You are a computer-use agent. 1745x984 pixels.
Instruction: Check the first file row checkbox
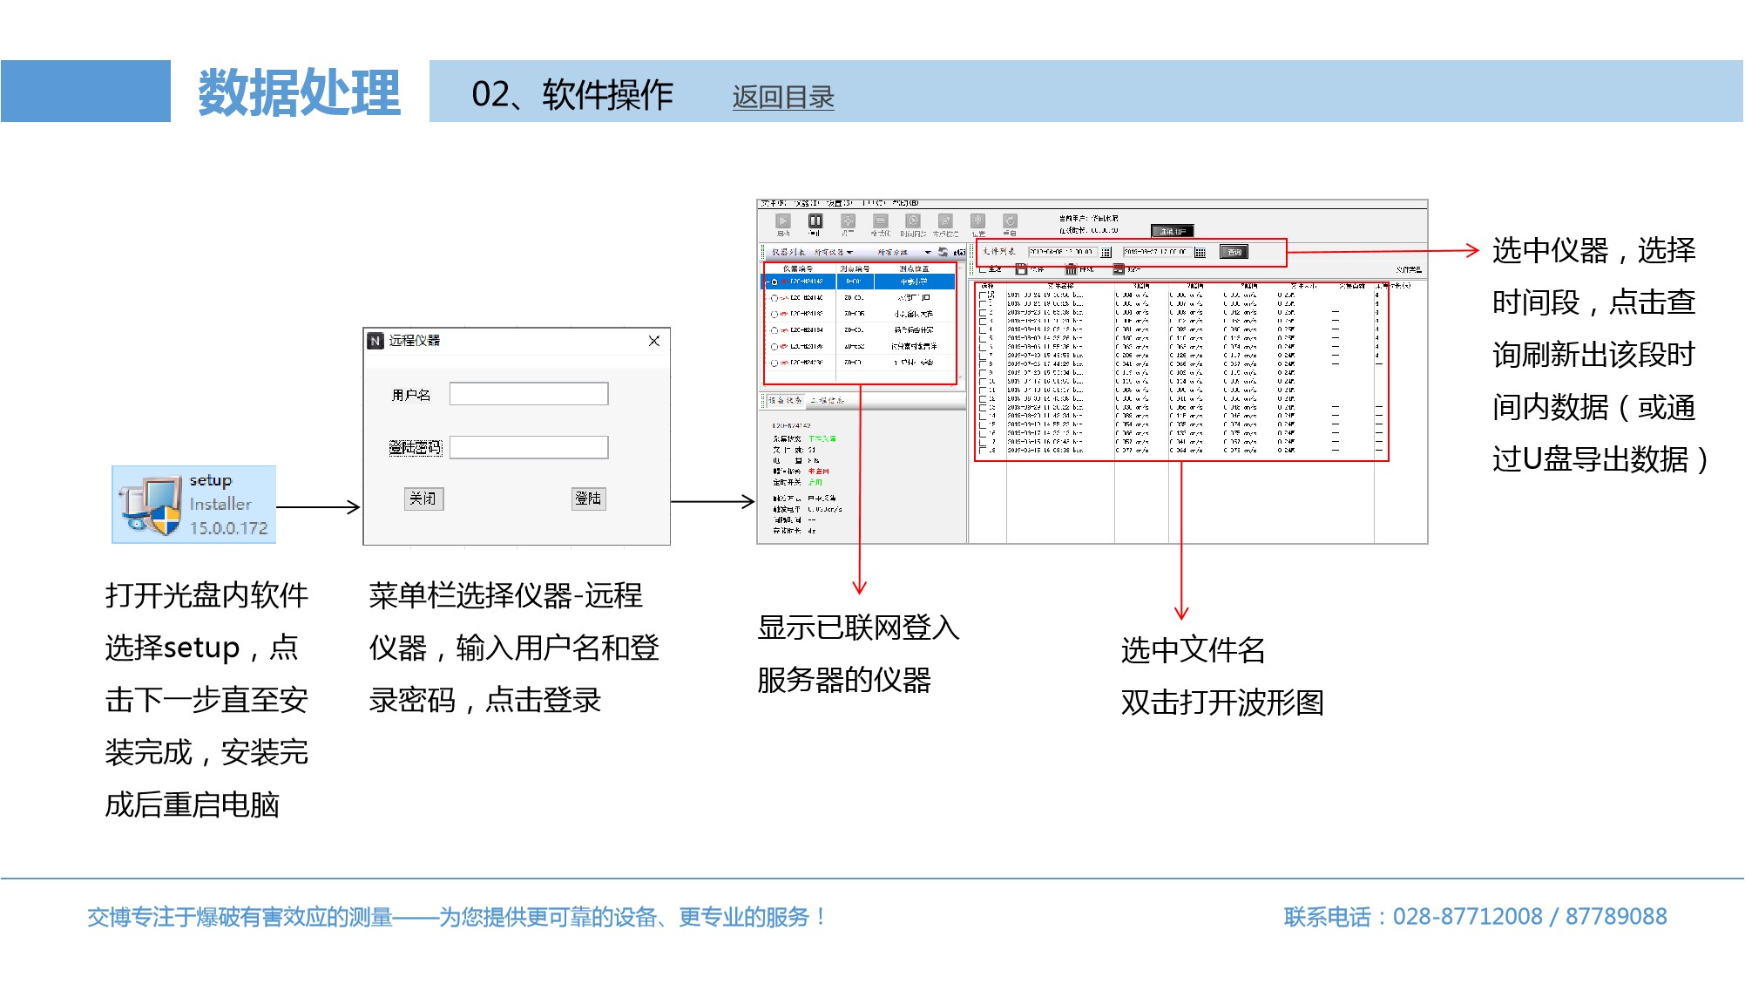pyautogui.click(x=983, y=295)
